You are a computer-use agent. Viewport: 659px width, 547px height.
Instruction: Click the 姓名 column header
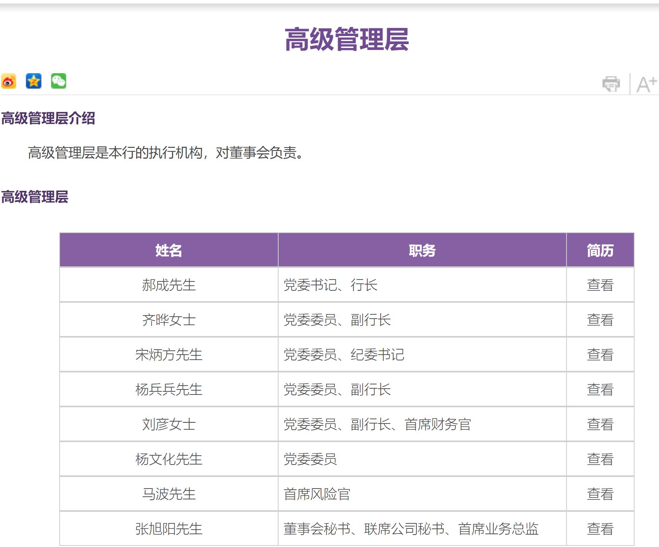pyautogui.click(x=168, y=250)
